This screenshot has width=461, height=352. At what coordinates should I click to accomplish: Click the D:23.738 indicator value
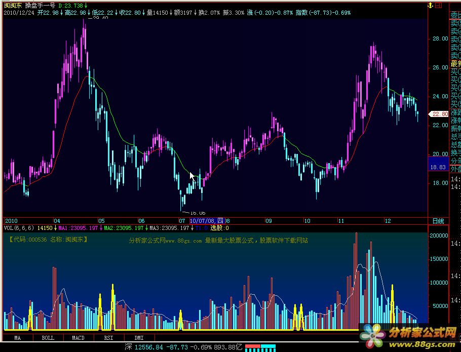click(x=71, y=6)
